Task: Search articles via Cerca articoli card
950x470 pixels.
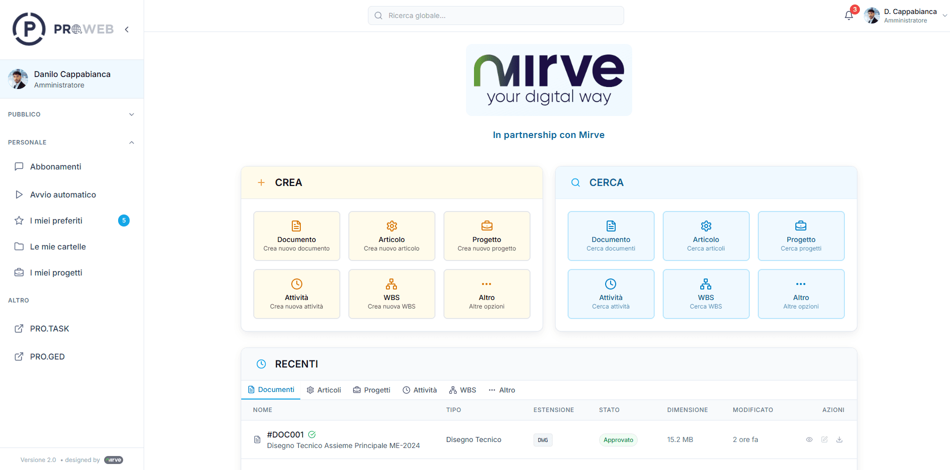Action: [x=706, y=236]
